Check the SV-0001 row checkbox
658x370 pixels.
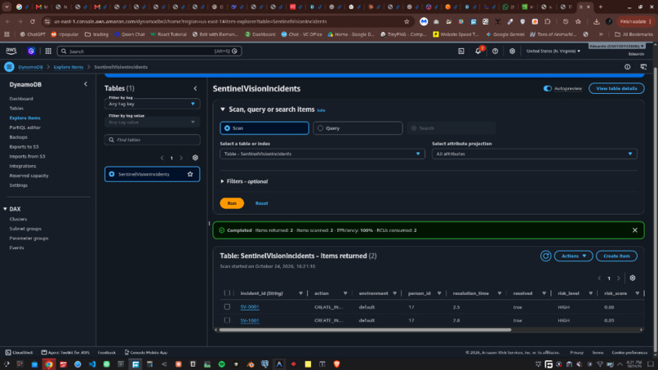[227, 306]
